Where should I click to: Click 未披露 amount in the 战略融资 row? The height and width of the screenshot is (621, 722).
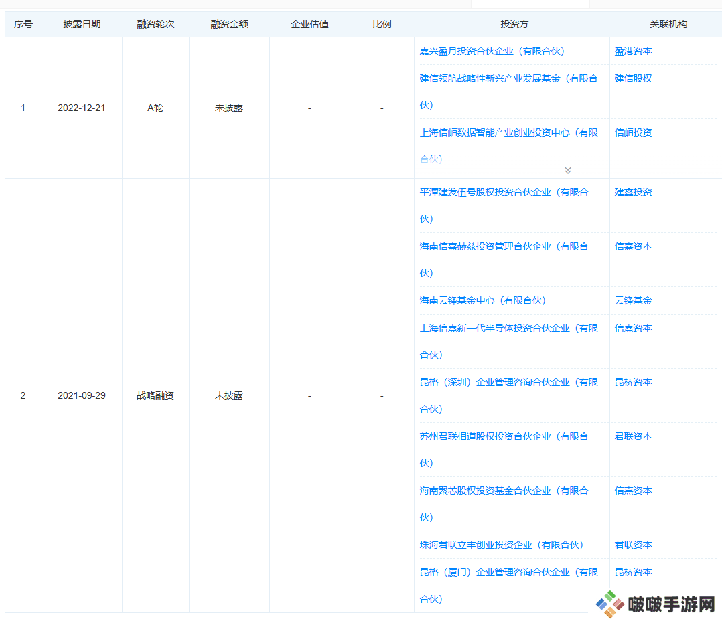229,395
